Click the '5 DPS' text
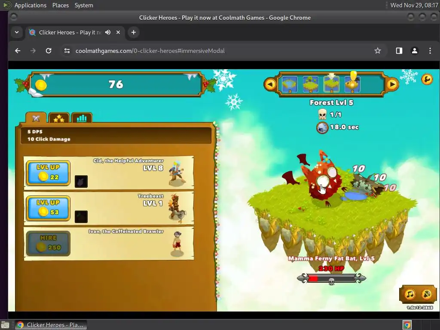The height and width of the screenshot is (330, 440). [35, 131]
